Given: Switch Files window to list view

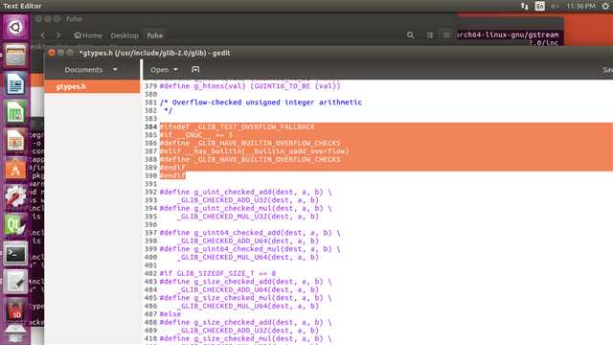Looking at the screenshot, I should tap(430, 35).
